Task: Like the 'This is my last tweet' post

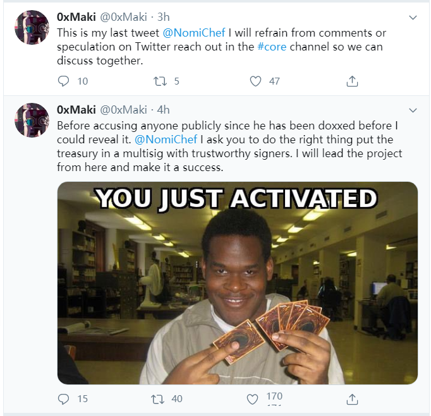Action: coord(255,81)
